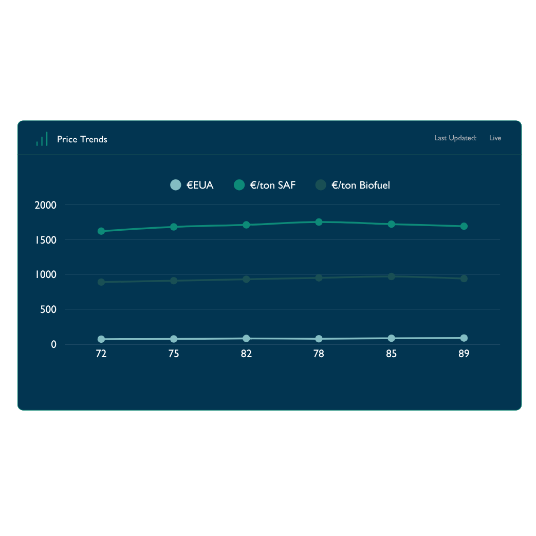The height and width of the screenshot is (536, 536).
Task: Click the EUA data point at label 82
Action: (247, 339)
